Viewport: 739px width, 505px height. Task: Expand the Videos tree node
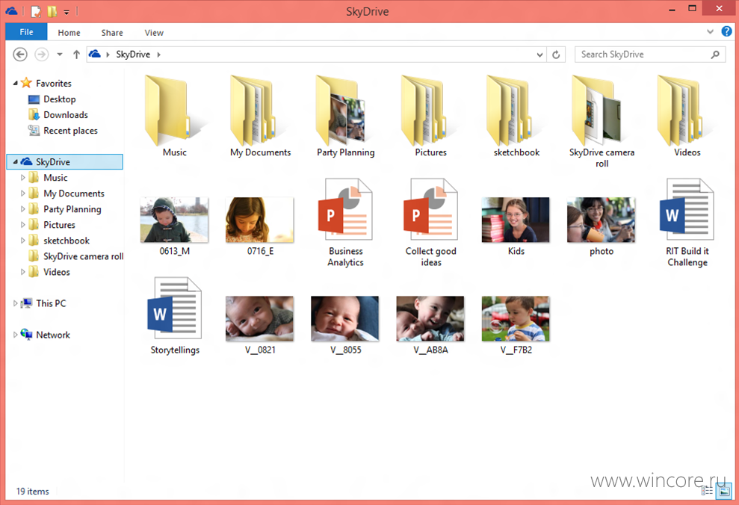click(x=22, y=272)
